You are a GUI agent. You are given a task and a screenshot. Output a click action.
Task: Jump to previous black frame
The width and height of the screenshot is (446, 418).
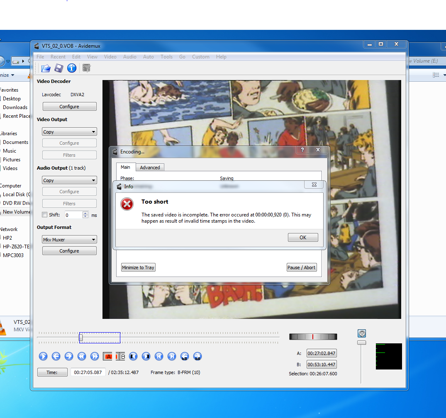point(133,356)
